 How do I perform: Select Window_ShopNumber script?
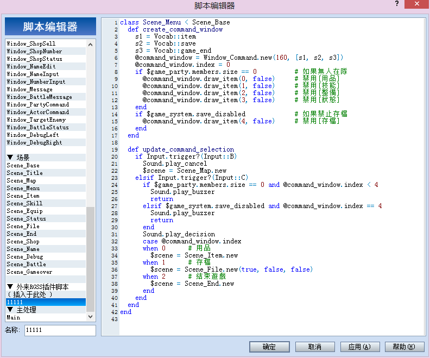(46, 51)
